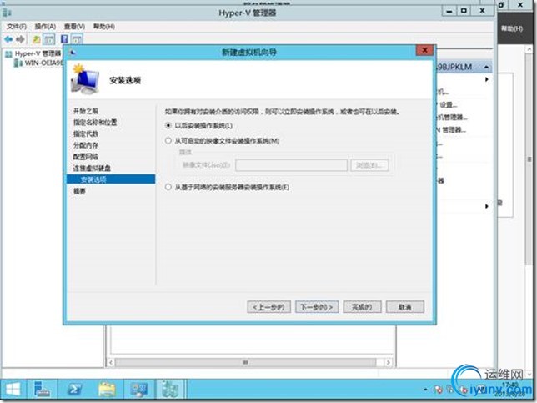The image size is (537, 403).
Task: Go to wizard step 指定名称和位置
Action: [x=95, y=123]
